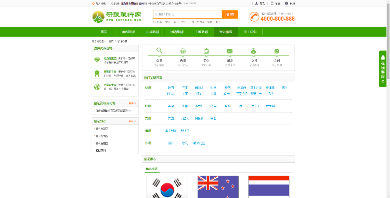This screenshot has height=198, width=390.
Task: Open the highlighted 签证服务 navigation item
Action: (x=226, y=32)
